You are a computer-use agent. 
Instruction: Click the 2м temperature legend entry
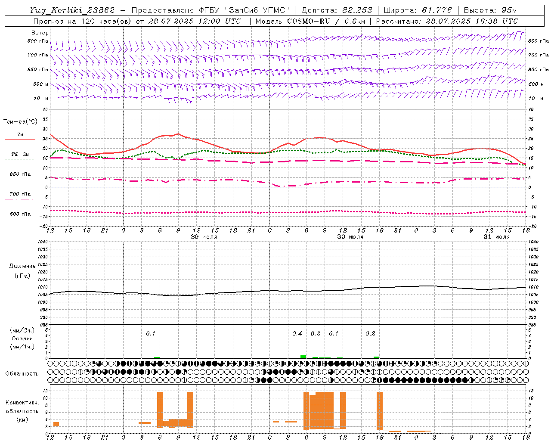[x=20, y=135]
